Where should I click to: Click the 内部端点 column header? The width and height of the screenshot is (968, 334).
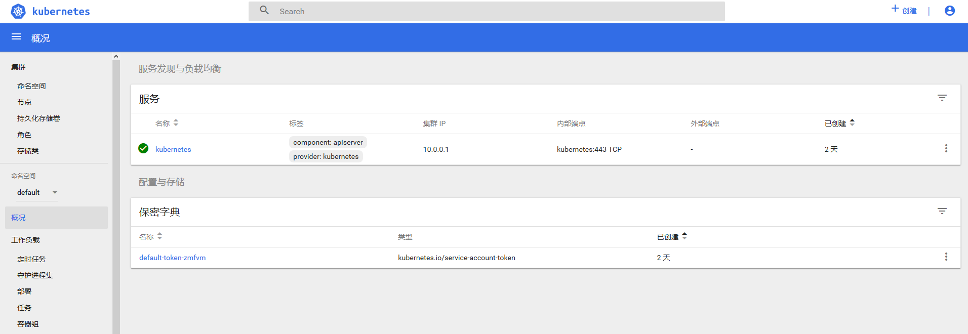[x=571, y=123]
